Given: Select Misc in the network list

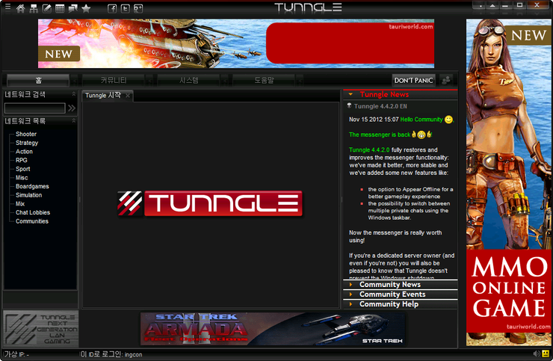Looking at the screenshot, I should coord(22,177).
